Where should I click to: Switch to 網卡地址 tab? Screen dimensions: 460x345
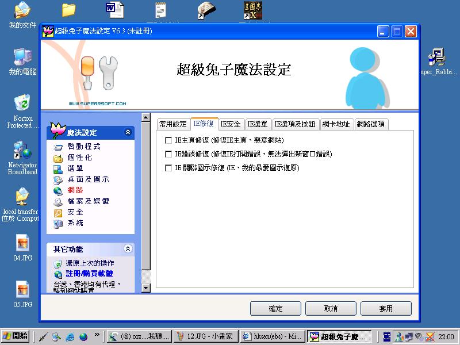[336, 124]
